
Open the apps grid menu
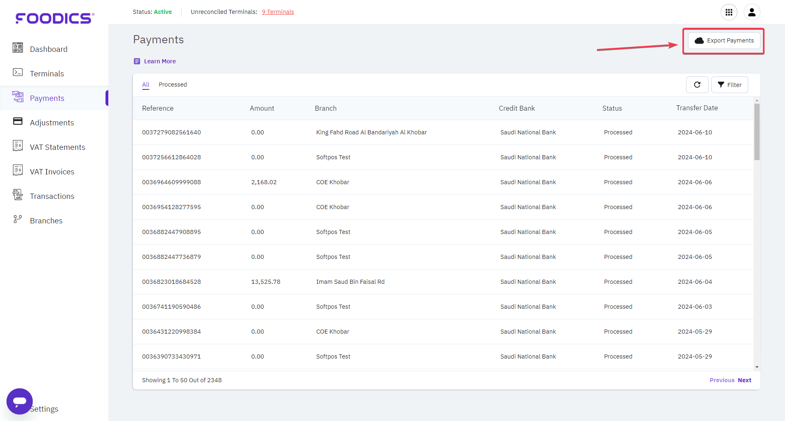[729, 12]
